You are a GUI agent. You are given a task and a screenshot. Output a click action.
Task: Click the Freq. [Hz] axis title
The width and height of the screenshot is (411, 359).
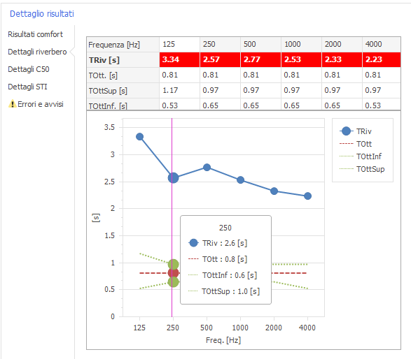223,340
